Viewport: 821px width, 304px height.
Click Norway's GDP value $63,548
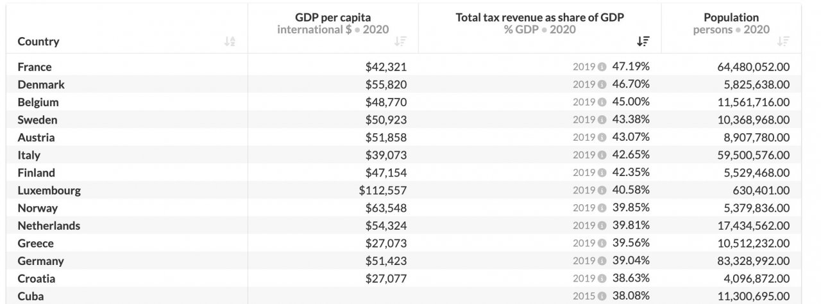(386, 208)
